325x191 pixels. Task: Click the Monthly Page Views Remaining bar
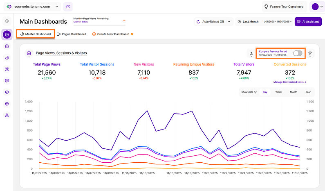point(99,20)
